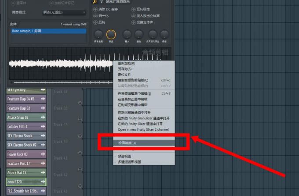Choose 重新加载(R) from the context menu

click(144, 63)
